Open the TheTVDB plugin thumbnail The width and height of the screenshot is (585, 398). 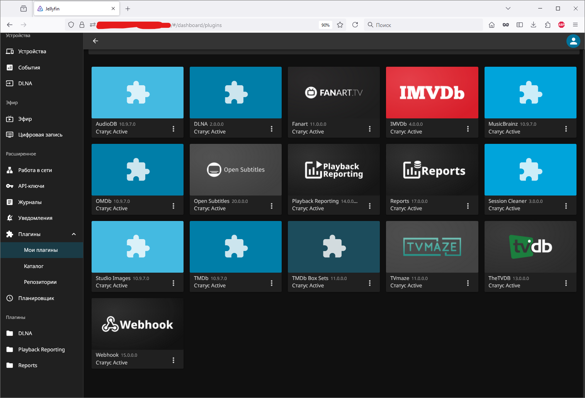[x=531, y=247]
